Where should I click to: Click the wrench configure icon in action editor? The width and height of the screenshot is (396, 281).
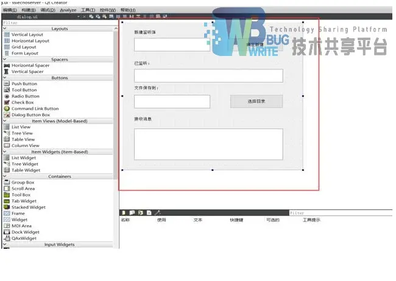click(x=157, y=213)
